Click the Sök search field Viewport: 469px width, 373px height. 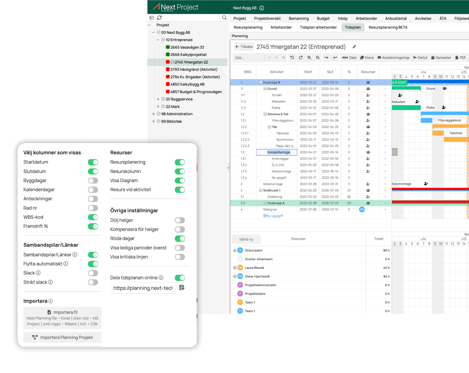click(249, 58)
